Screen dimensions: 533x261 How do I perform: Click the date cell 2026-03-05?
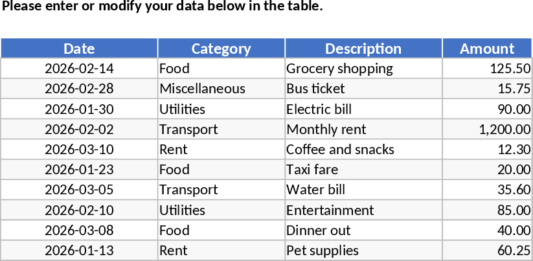click(79, 190)
